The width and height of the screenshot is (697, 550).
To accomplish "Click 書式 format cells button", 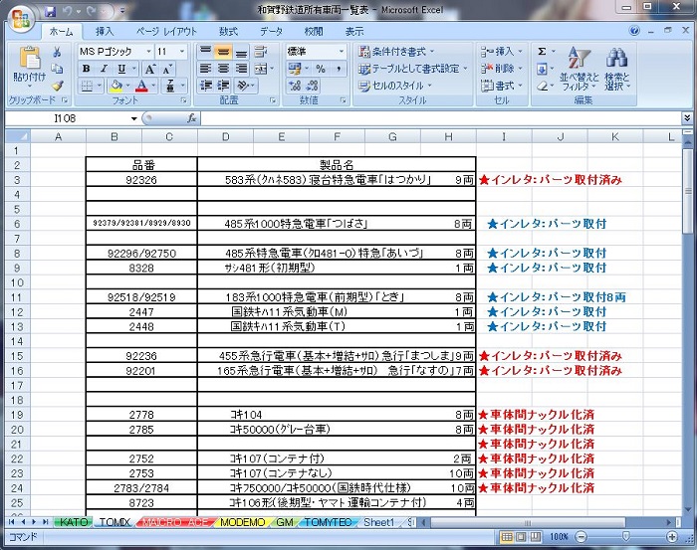I will [x=502, y=86].
